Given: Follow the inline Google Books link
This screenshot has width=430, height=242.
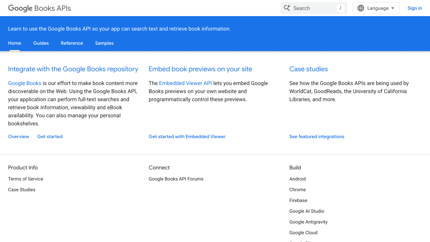Looking at the screenshot, I should click(25, 83).
